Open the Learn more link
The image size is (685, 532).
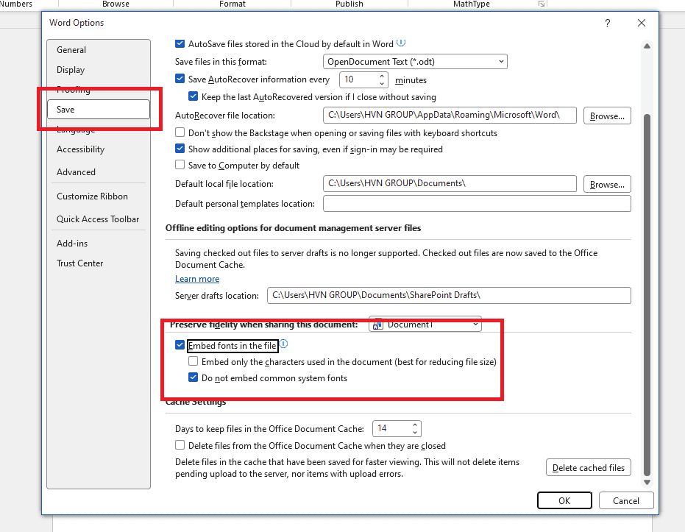point(197,279)
